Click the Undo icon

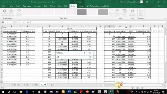[x=7, y=2]
